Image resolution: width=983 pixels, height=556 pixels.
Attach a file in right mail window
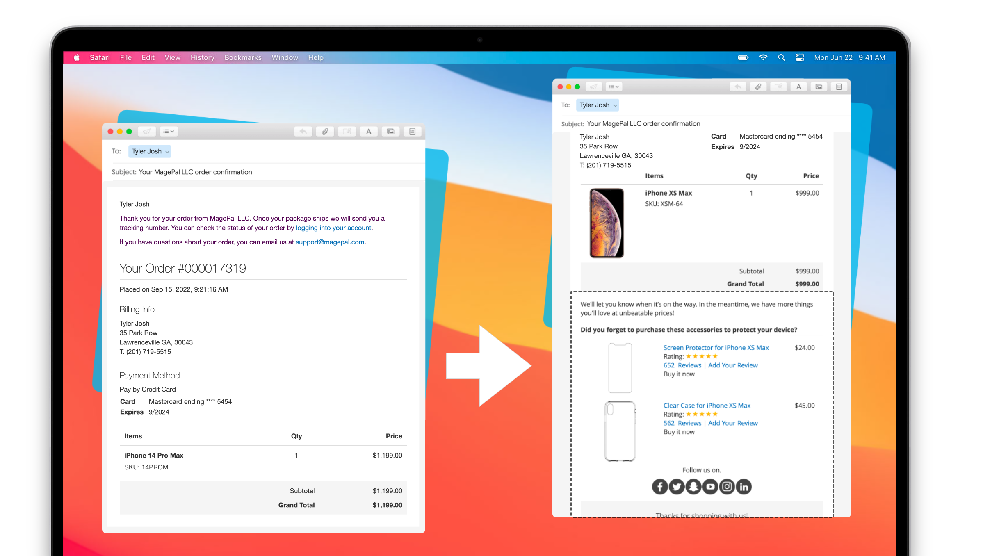[x=758, y=87]
